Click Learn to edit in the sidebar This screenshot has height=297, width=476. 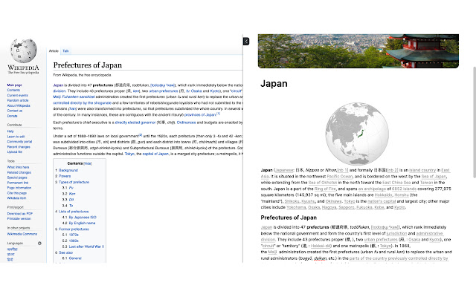(16, 137)
